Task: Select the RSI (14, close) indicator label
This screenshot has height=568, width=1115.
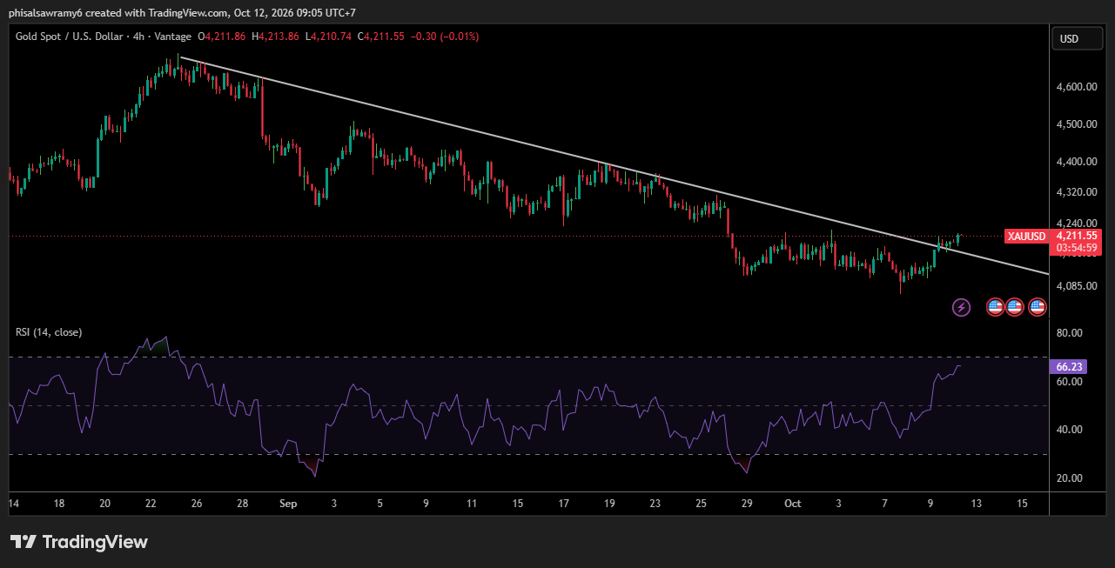Action: pyautogui.click(x=49, y=332)
